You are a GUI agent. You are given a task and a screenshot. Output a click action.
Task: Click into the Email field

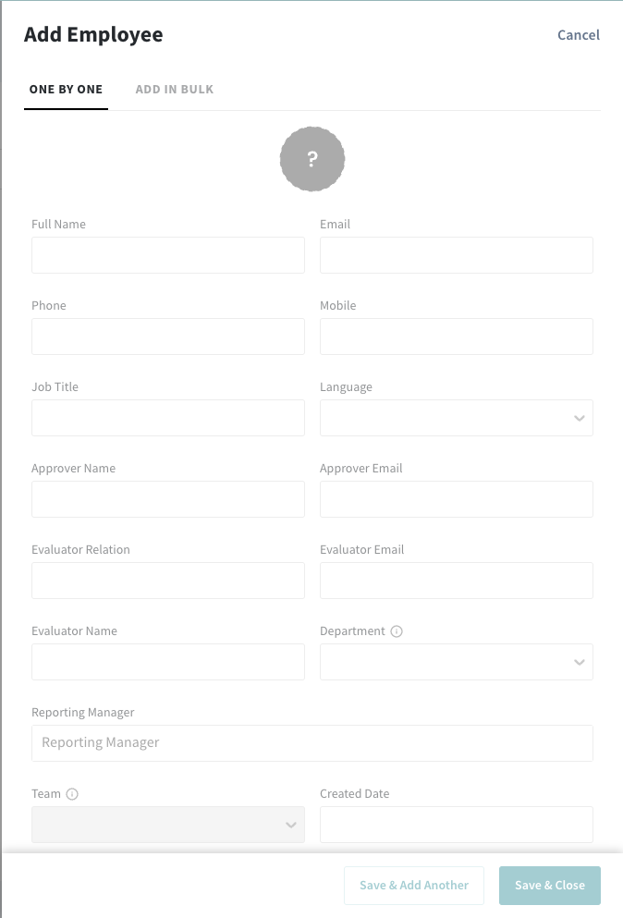[x=456, y=255]
